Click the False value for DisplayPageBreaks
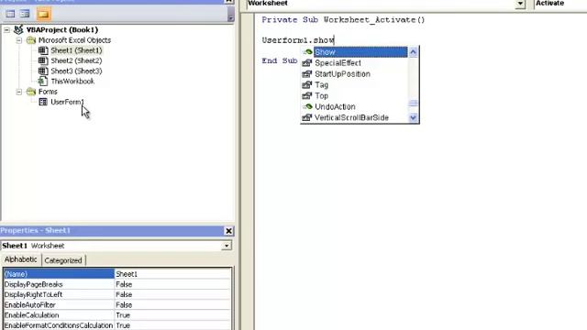Viewport: 587px width, 330px height. pyautogui.click(x=172, y=285)
